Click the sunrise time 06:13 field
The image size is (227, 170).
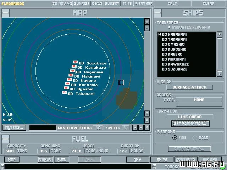point(97,4)
